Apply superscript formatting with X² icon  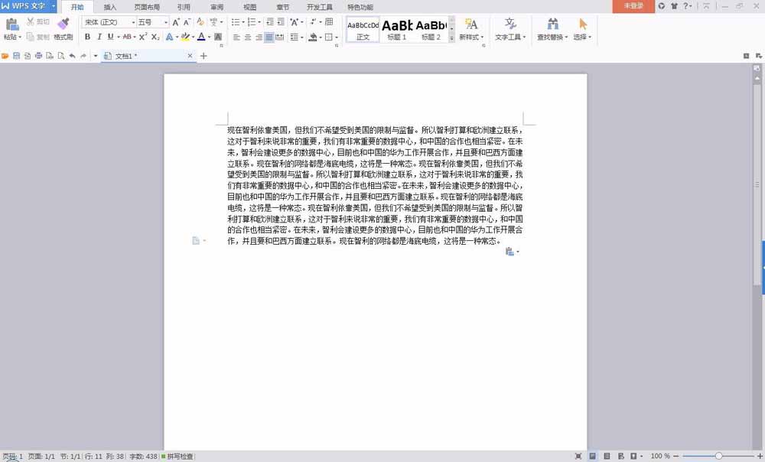click(x=143, y=37)
